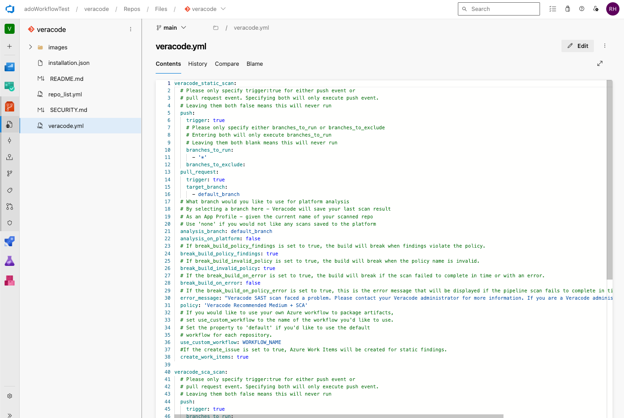This screenshot has width=624, height=418.
Task: Switch to the Contents tab
Action: 168,64
